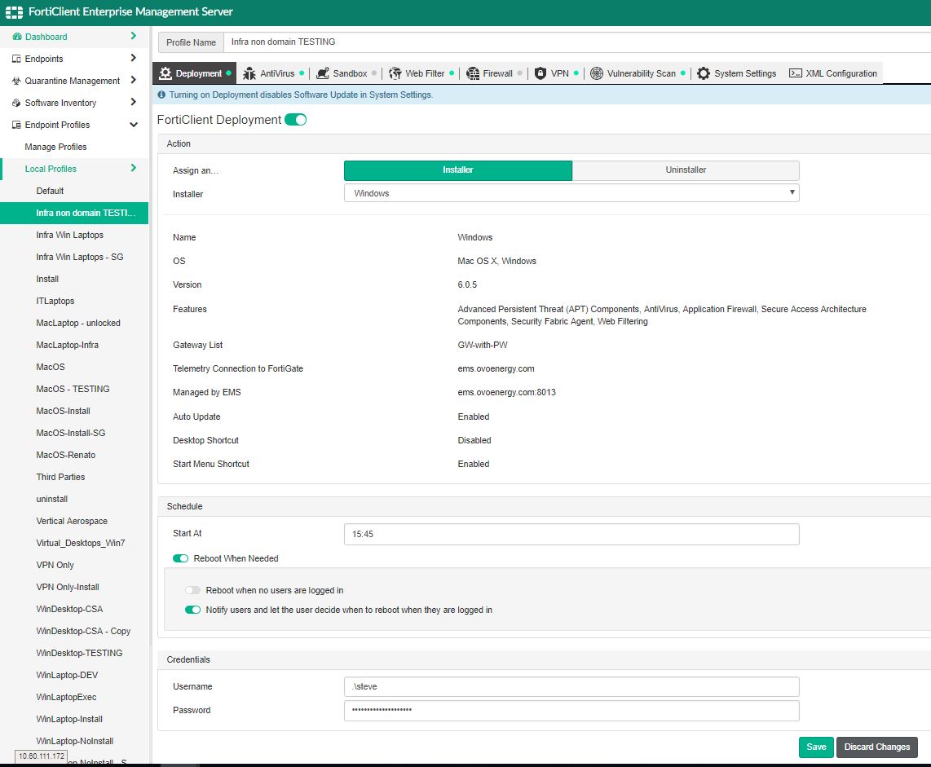
Task: Open the MacLaptop - unlocked profile
Action: [77, 322]
